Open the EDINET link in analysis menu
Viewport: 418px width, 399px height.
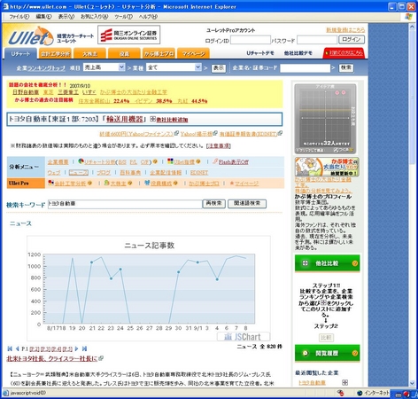point(199,172)
